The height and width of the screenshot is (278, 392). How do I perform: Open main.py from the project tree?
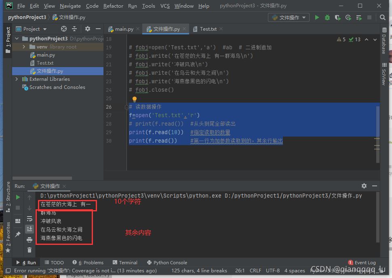coord(46,55)
